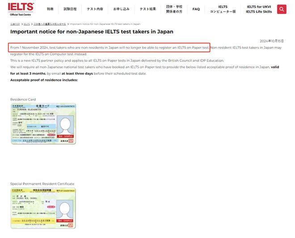This screenshot has width=295, height=238.
Task: Click the first TOP breadcrumb link
Action: point(15,24)
